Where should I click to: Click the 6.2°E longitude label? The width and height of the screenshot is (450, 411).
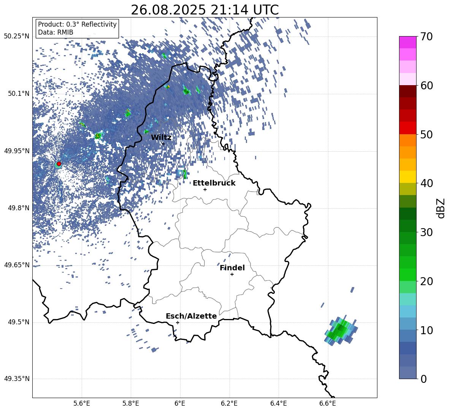tap(229, 403)
